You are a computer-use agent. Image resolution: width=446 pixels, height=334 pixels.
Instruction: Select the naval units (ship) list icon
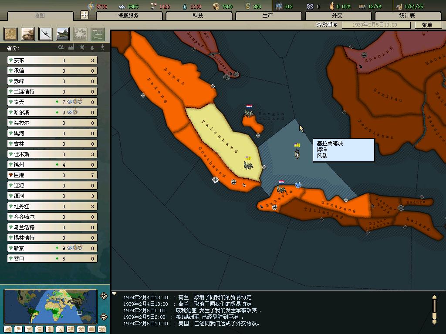(63, 34)
